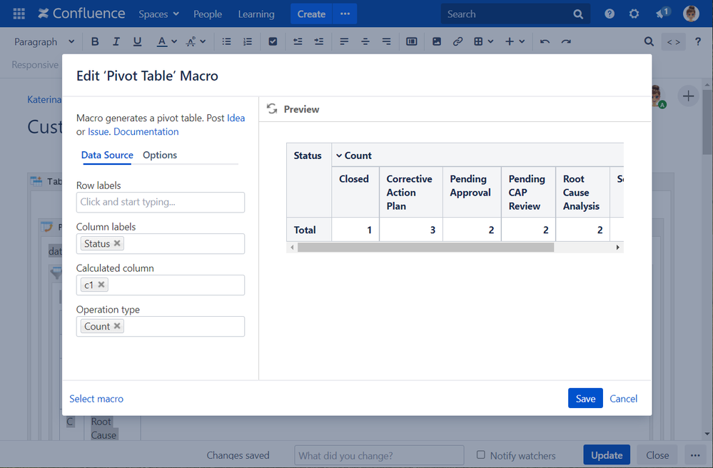This screenshot has height=468, width=713.
Task: Click the preview table horizontal scrollbar
Action: point(425,248)
